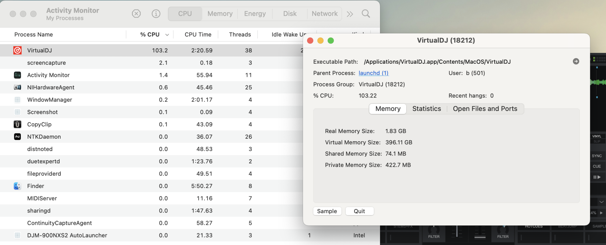
Task: Select the VirtualDJ app icon row
Action: pyautogui.click(x=17, y=50)
